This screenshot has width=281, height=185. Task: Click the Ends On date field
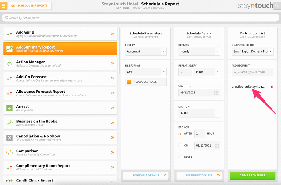click(207, 145)
